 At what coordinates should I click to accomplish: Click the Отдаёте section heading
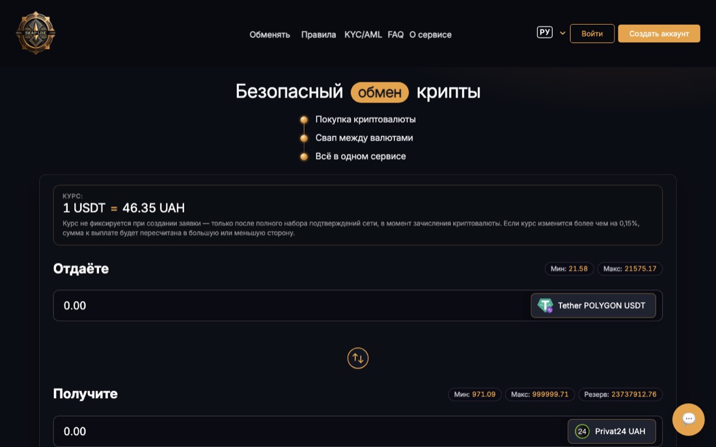pos(81,269)
